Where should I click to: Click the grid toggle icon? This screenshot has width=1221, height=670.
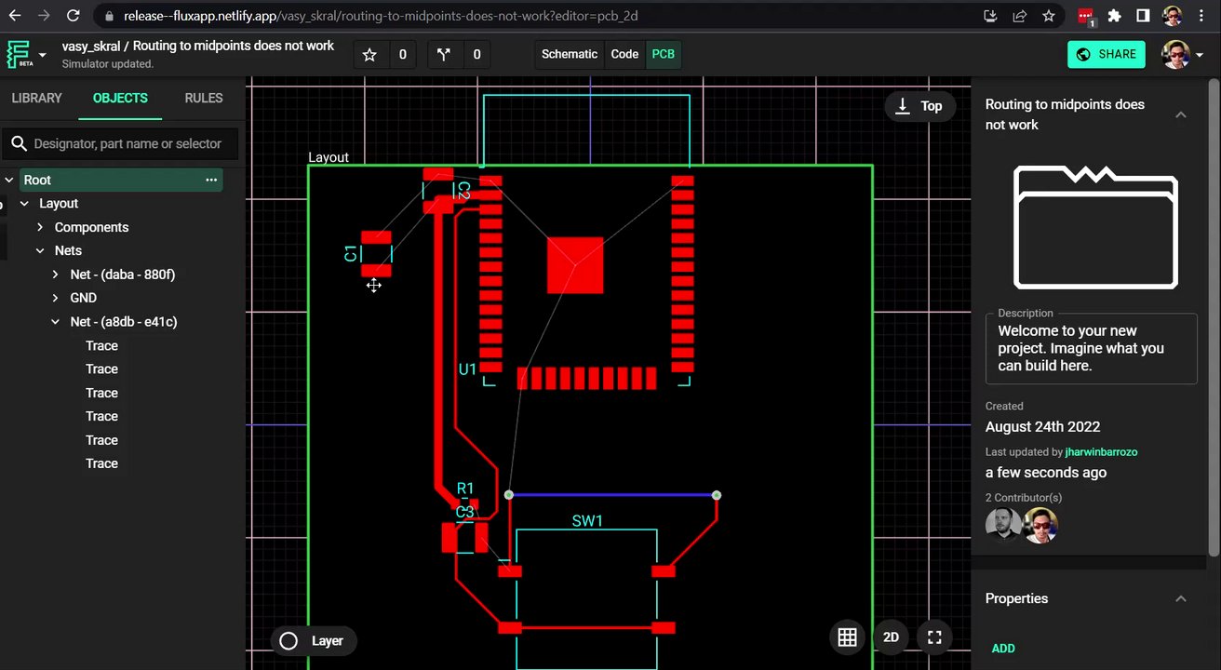(847, 637)
